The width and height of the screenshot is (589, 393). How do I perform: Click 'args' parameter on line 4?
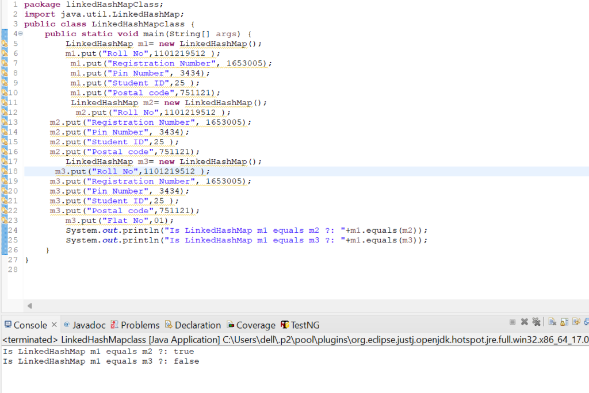[225, 34]
